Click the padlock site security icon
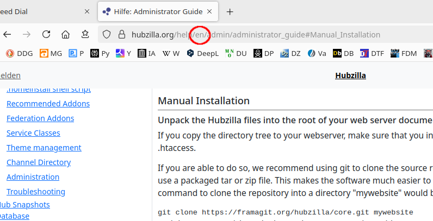 (x=121, y=34)
